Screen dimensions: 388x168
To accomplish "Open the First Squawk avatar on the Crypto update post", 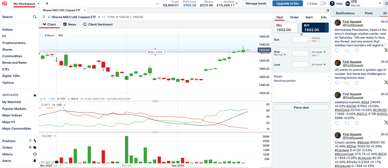I will point(338,135).
